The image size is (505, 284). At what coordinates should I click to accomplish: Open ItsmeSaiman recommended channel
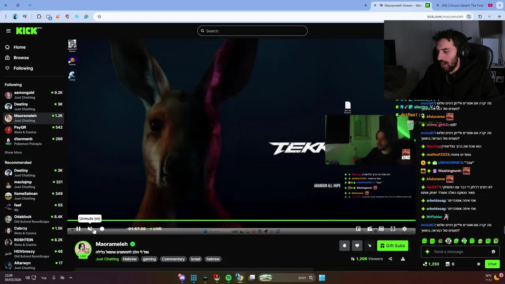point(33,196)
